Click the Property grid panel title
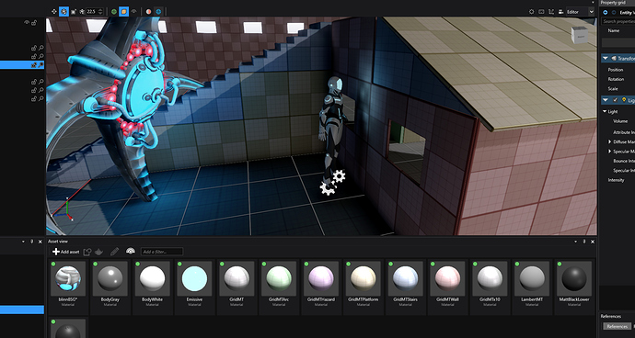The height and width of the screenshot is (338, 635). tap(613, 3)
